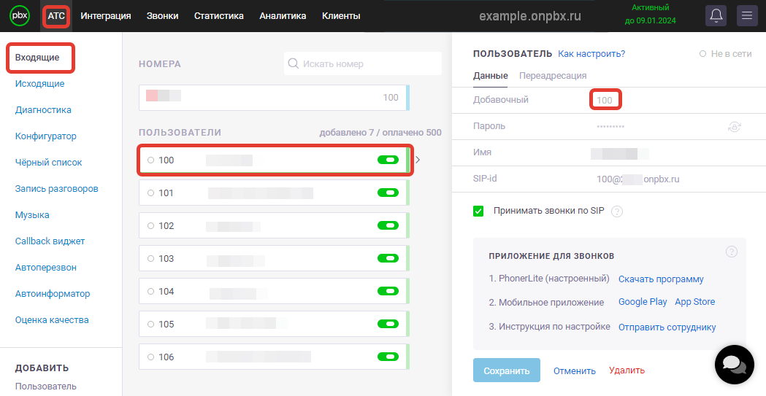Click the Как настроить? link

coord(591,54)
